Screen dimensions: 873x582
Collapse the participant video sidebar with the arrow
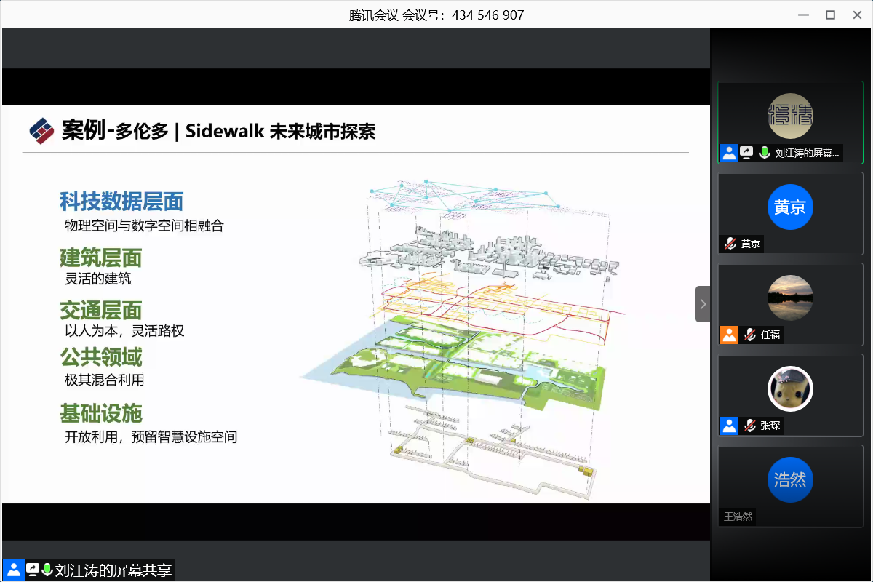tap(703, 303)
